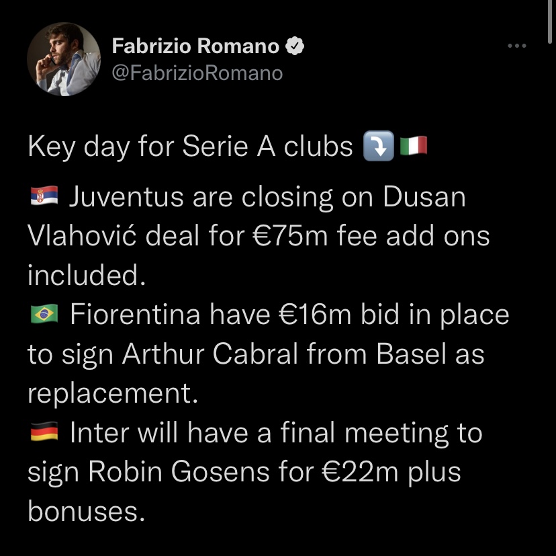Open Fabrizio Romano's profile picture
556x556 pixels.
point(63,59)
